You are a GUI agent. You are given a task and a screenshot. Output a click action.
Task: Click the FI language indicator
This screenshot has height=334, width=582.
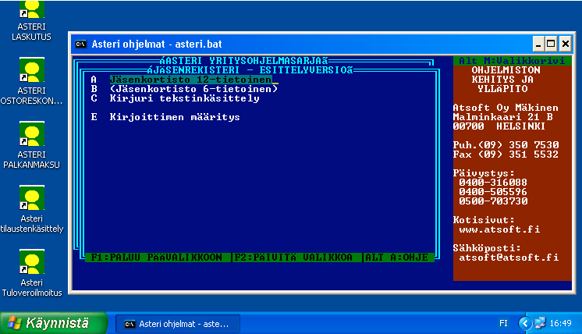[503, 323]
